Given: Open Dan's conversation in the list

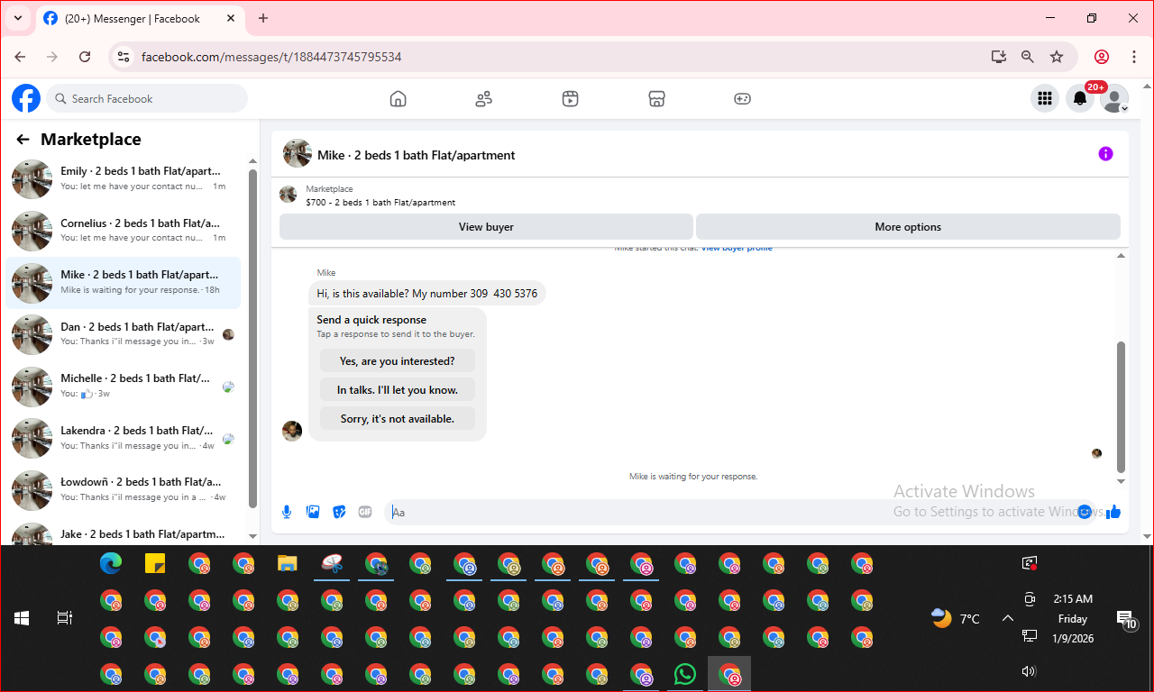Looking at the screenshot, I should point(124,334).
